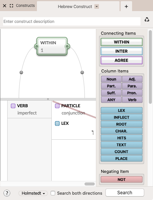This screenshot has width=153, height=200.
Task: Select the NOT negating item button
Action: click(121, 179)
